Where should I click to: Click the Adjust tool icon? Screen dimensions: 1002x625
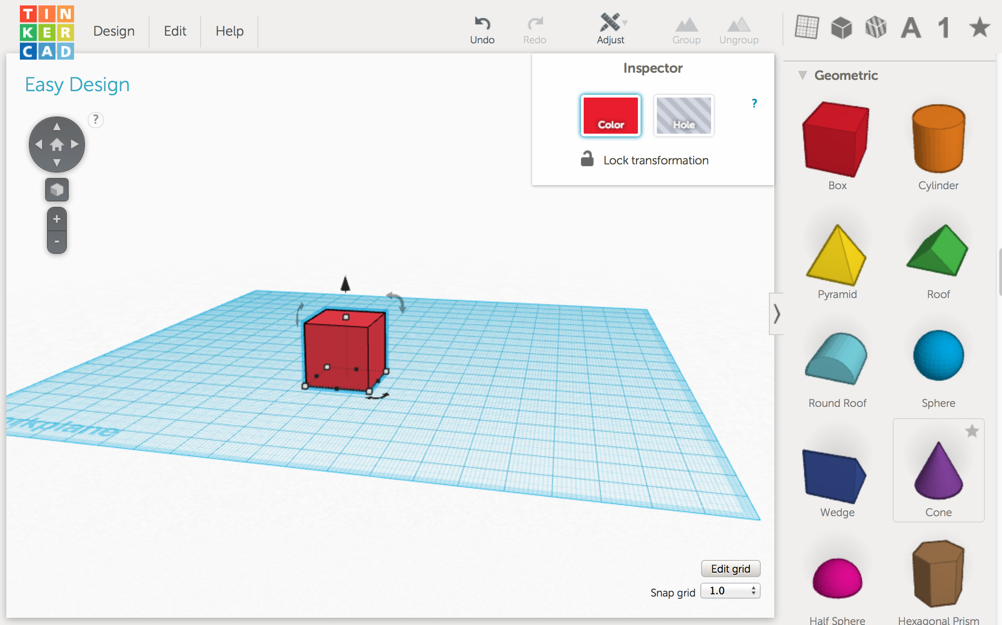pos(611,22)
